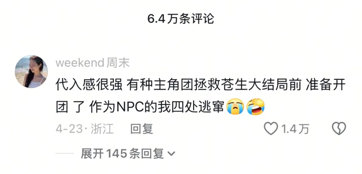
Task: Click the 4-23 comment date
Action: [x=69, y=129]
